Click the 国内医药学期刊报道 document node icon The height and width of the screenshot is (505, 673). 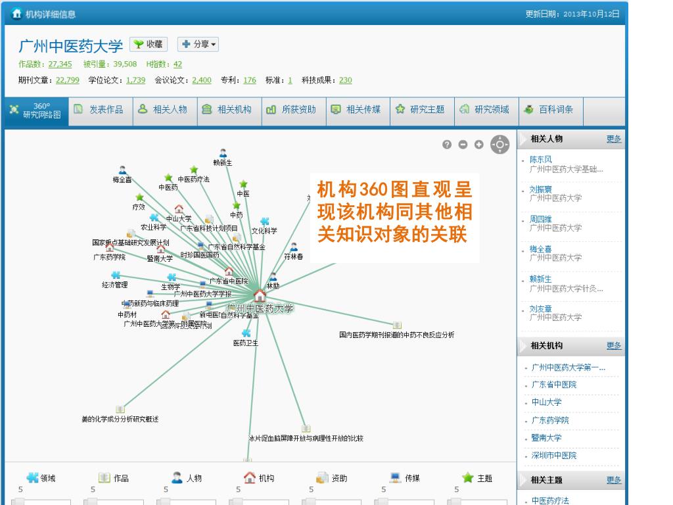click(x=397, y=325)
